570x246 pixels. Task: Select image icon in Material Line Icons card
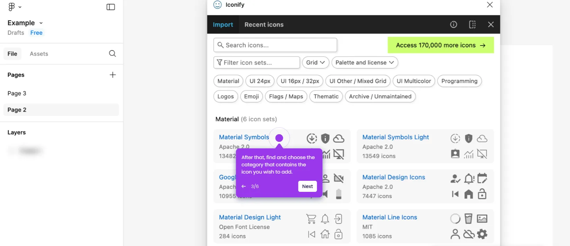(x=482, y=219)
